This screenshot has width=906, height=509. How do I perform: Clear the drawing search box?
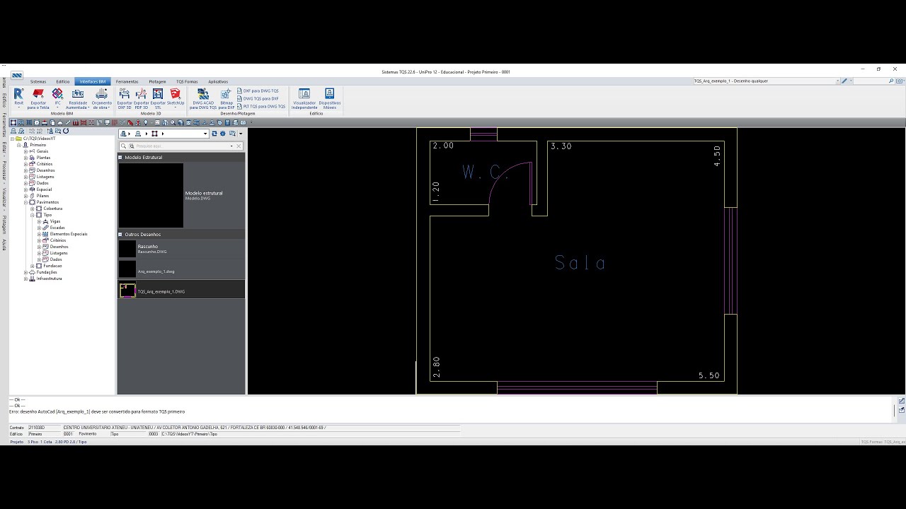click(x=239, y=146)
